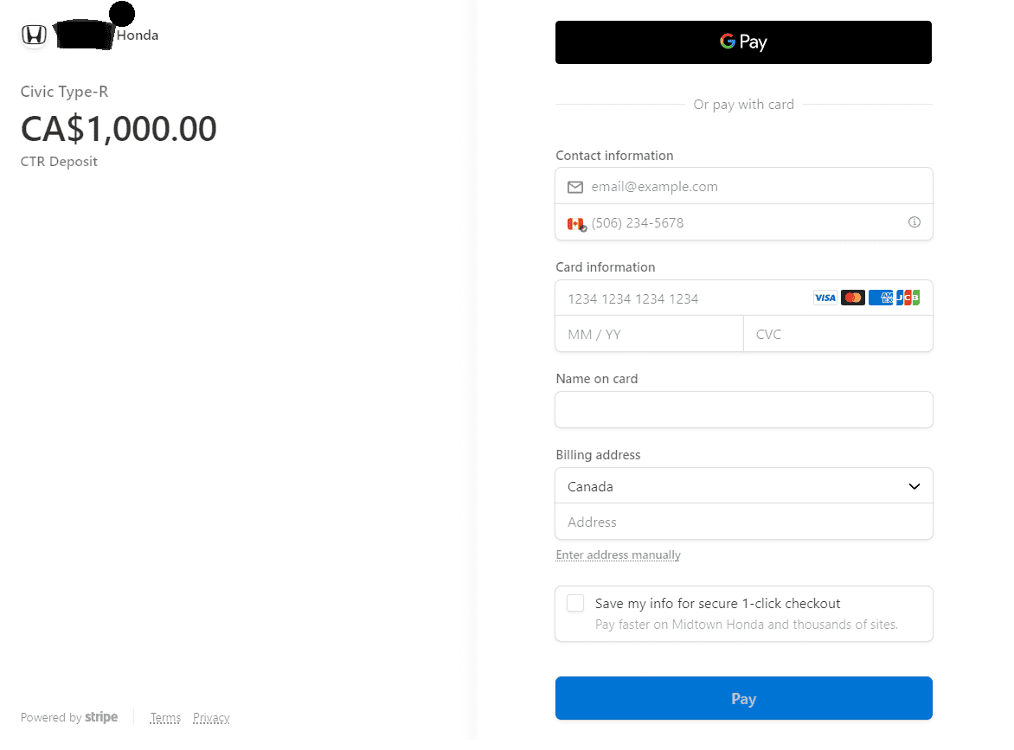Click the Mastercard icon

pyautogui.click(x=853, y=298)
